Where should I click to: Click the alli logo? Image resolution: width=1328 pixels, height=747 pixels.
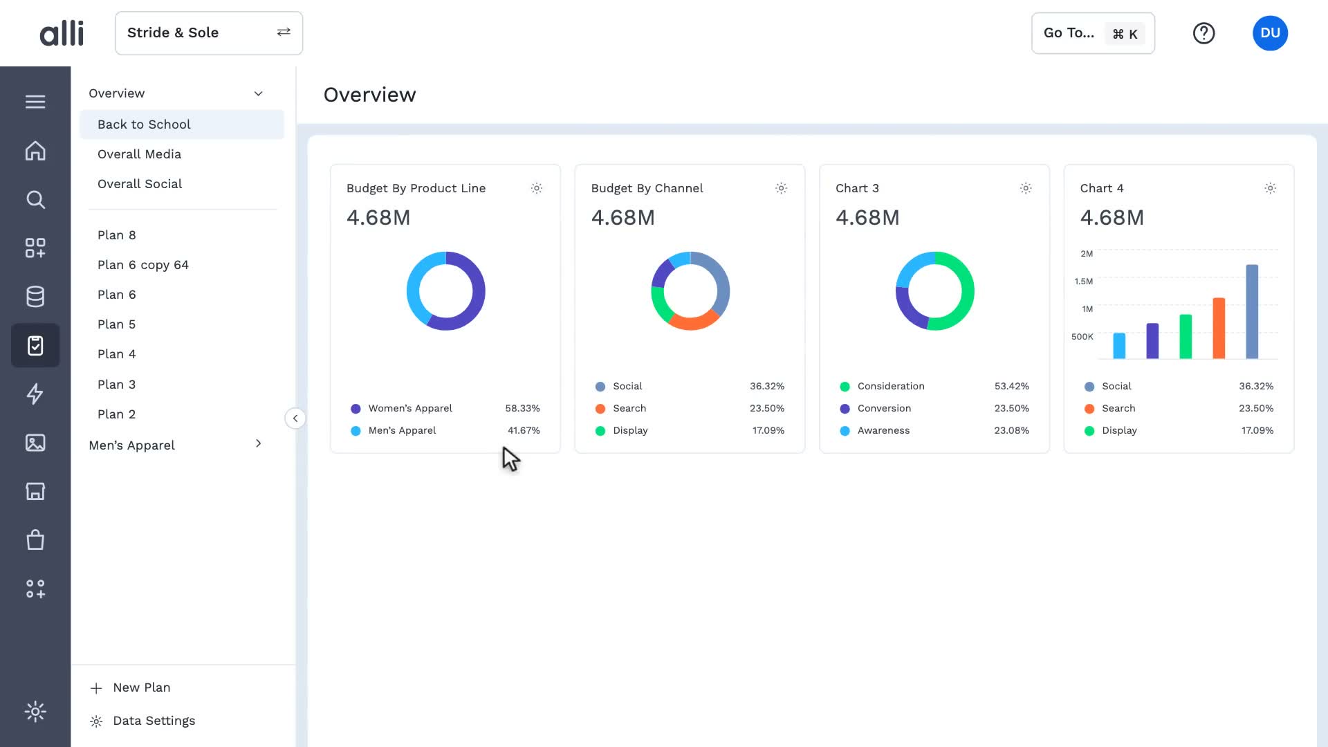tap(62, 33)
